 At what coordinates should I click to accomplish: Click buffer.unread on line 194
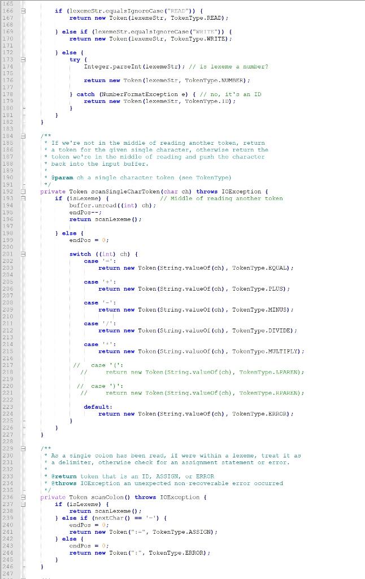[x=93, y=205]
